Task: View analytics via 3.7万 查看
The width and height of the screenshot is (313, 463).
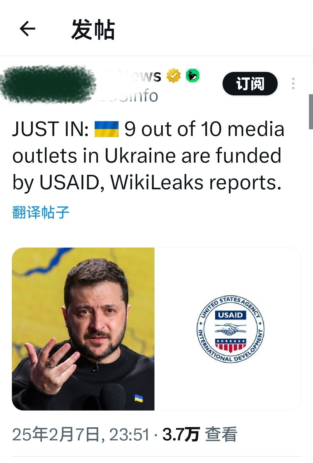Action: [x=200, y=434]
